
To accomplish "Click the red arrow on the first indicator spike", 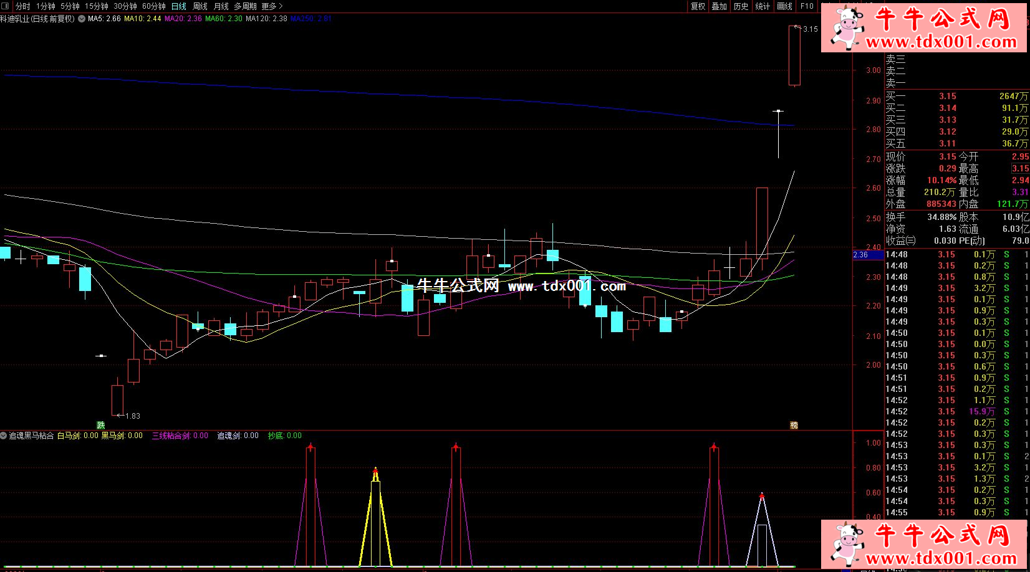I will point(310,446).
